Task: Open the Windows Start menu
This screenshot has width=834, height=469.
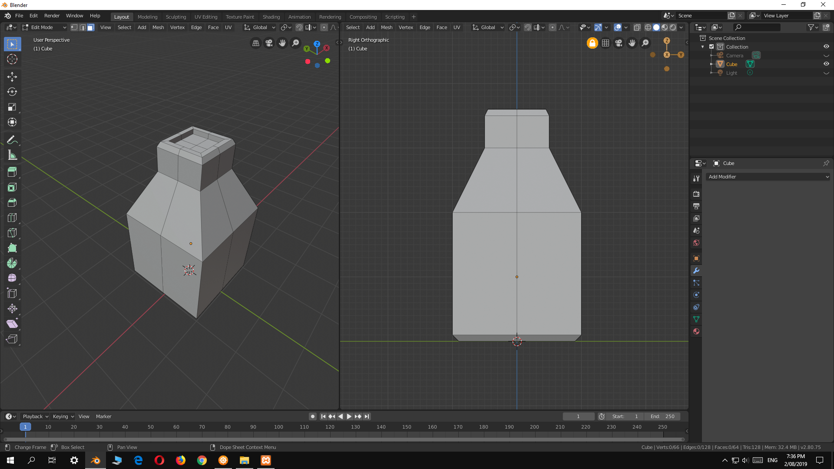Action: pyautogui.click(x=10, y=460)
